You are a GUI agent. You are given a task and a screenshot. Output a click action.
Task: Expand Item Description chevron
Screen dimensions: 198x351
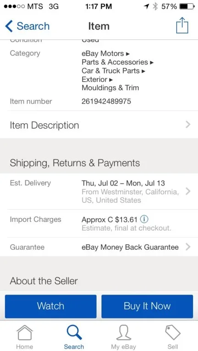click(188, 125)
